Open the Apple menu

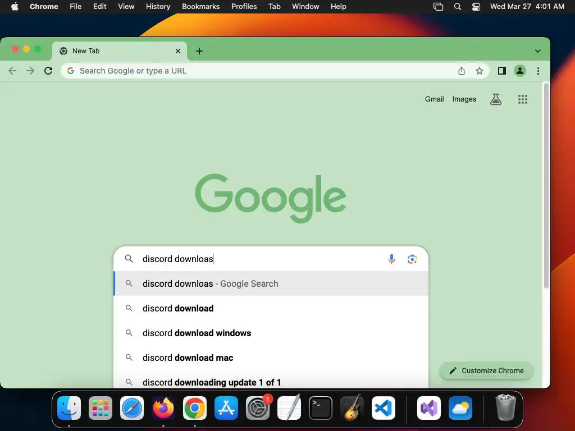[x=15, y=6]
